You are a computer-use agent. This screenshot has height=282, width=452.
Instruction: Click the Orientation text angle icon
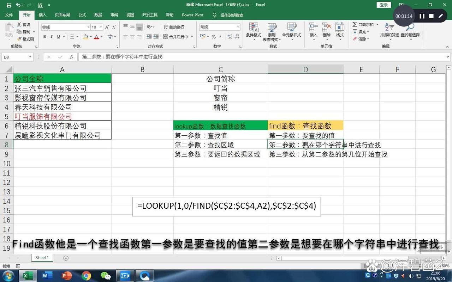click(149, 27)
